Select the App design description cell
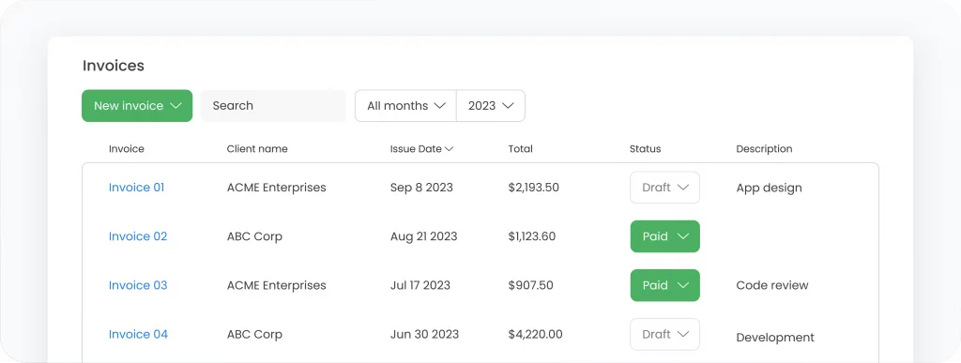The width and height of the screenshot is (961, 363). pyautogui.click(x=770, y=188)
